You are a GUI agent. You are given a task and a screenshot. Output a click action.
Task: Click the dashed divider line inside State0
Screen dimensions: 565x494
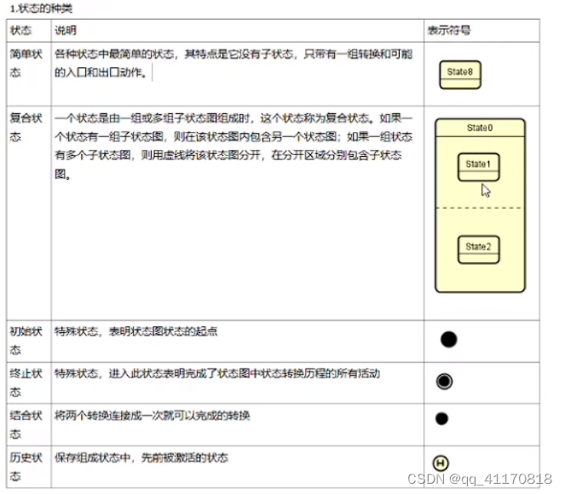tap(480, 208)
